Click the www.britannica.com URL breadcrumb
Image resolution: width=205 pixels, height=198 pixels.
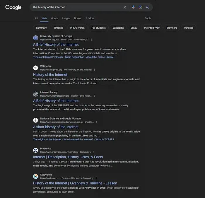[65, 152]
